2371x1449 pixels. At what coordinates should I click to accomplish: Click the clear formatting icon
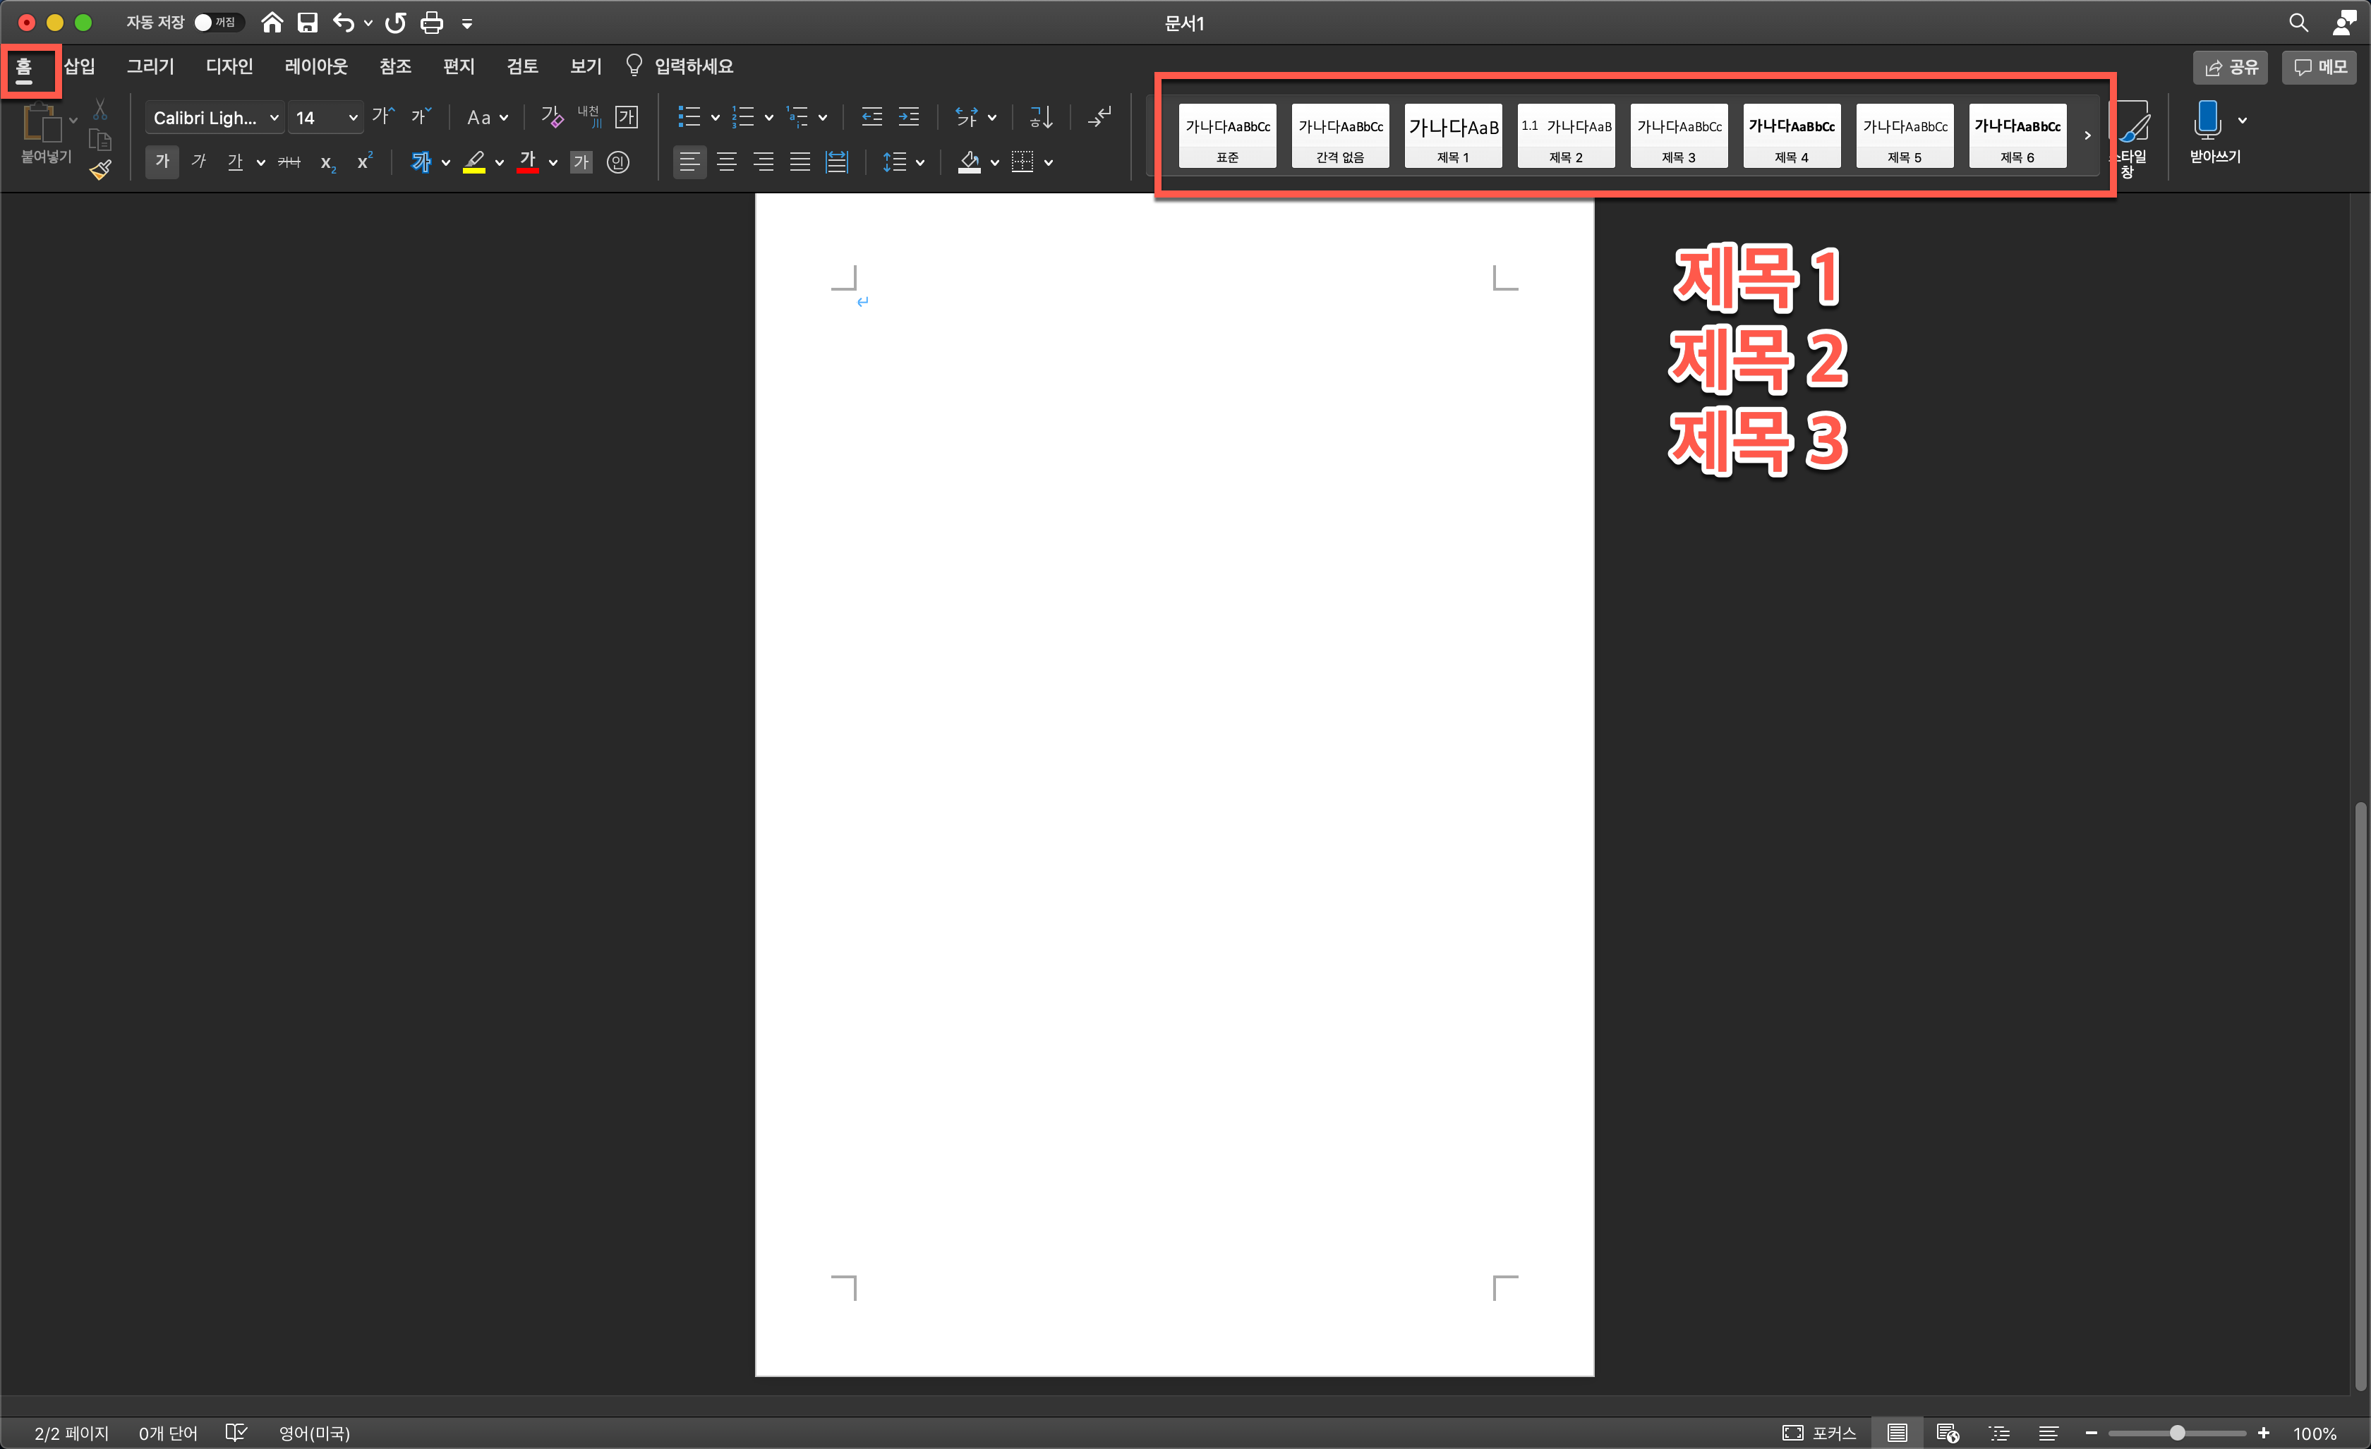click(x=551, y=117)
